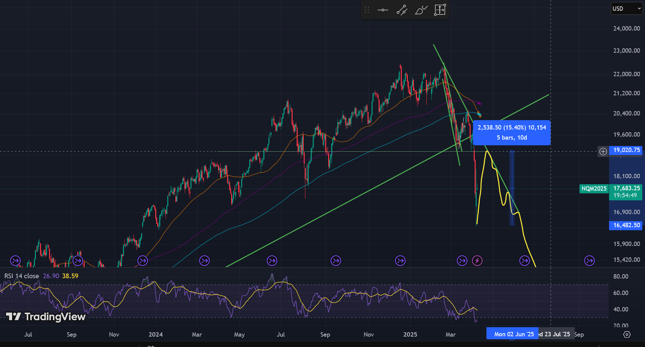Click the 22,000.00 price axis label
Viewport: 645px width, 347px height.
click(627, 74)
